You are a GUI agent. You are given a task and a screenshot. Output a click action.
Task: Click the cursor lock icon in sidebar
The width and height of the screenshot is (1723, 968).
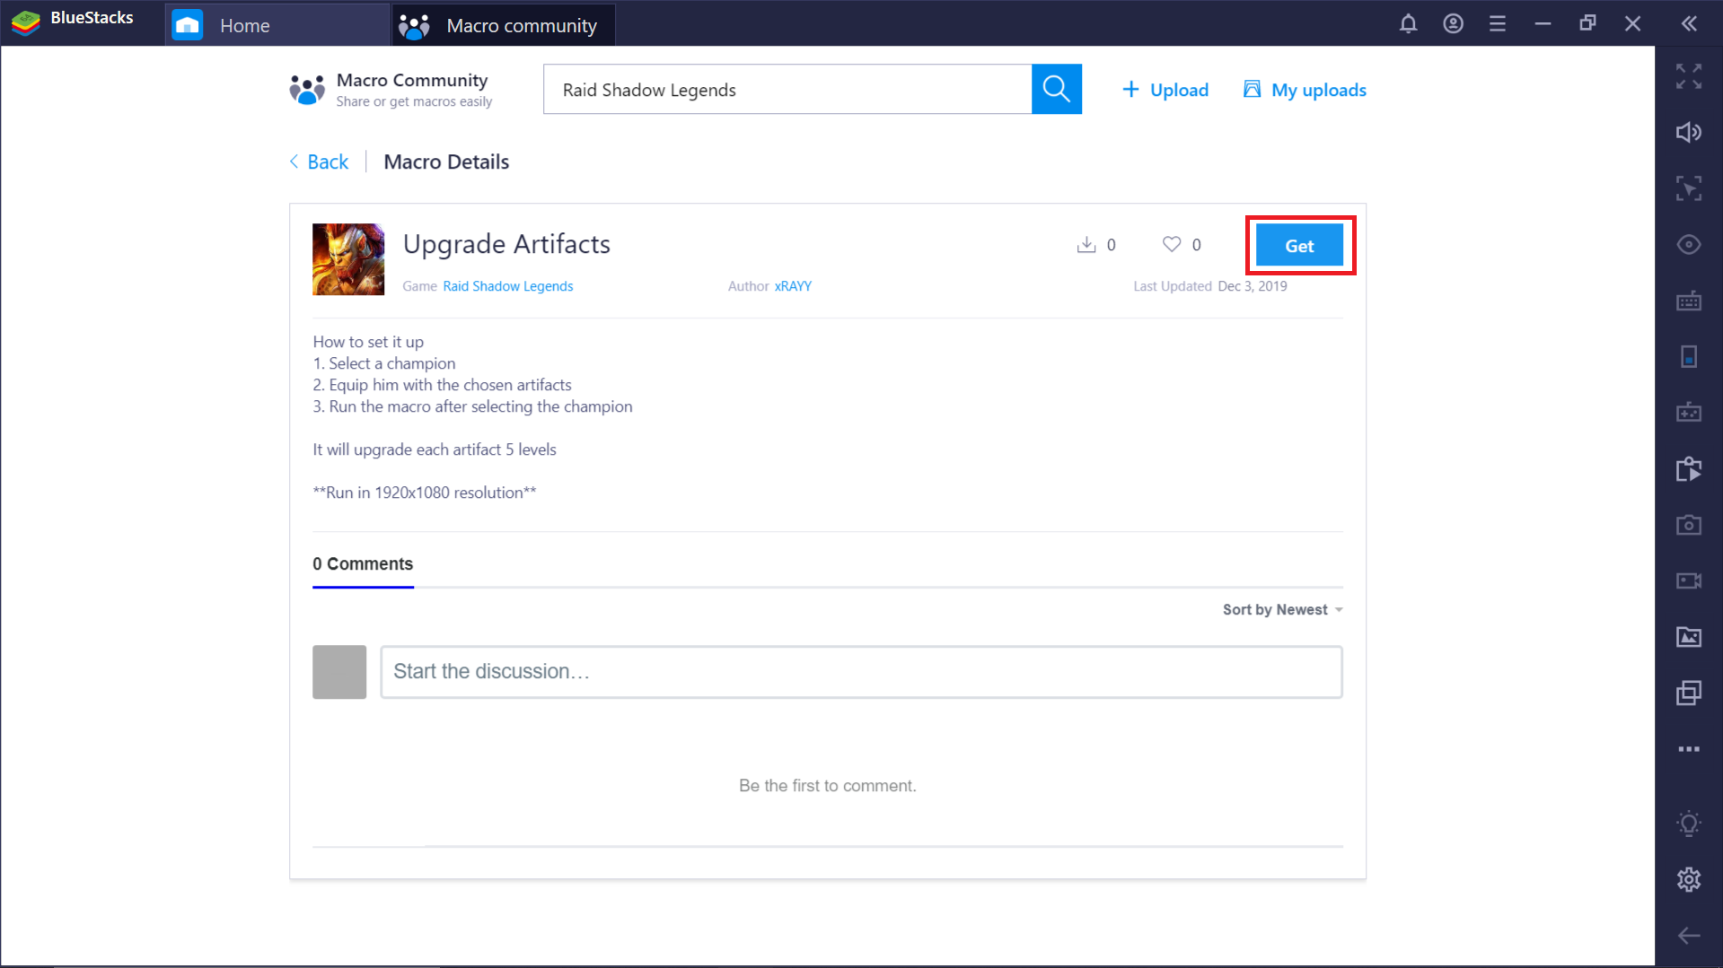click(1689, 188)
